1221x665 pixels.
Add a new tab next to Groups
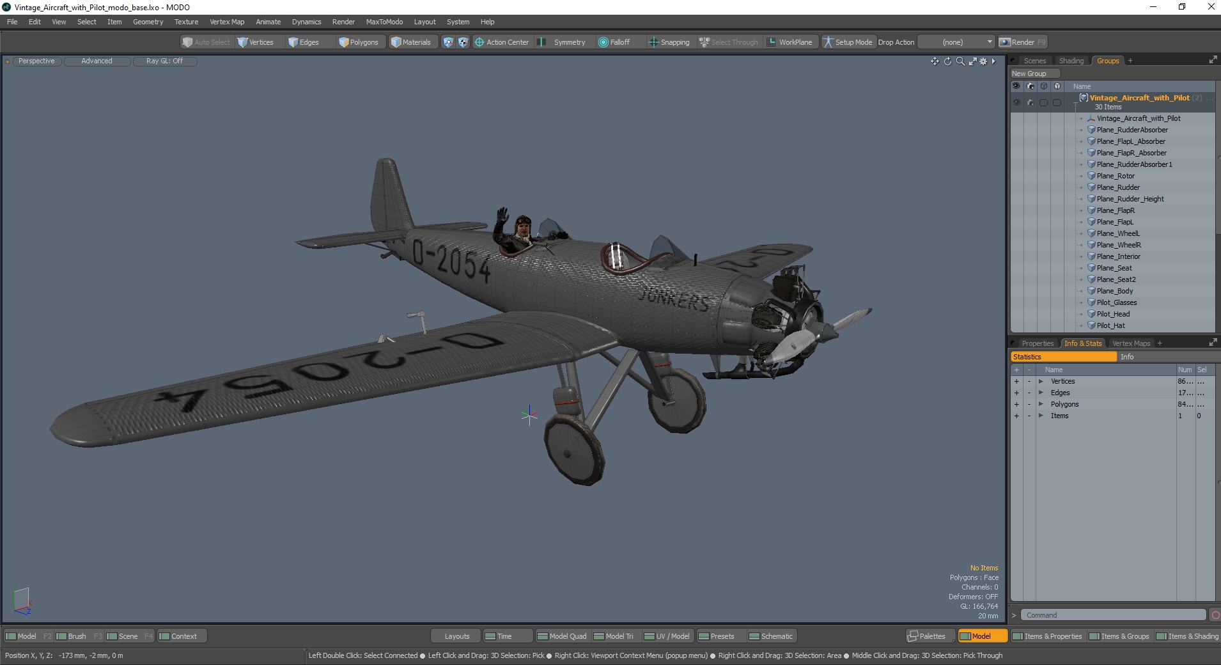pos(1130,61)
